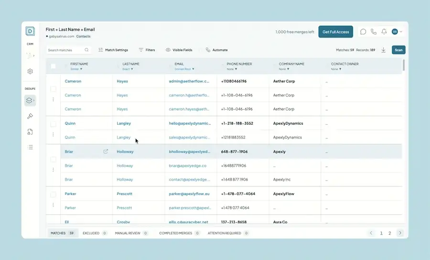This screenshot has height=260, width=430.
Task: Go to page 2 of matches
Action: 390,233
